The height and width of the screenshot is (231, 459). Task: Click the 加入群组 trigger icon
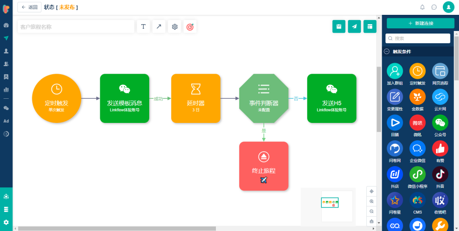pyautogui.click(x=394, y=71)
